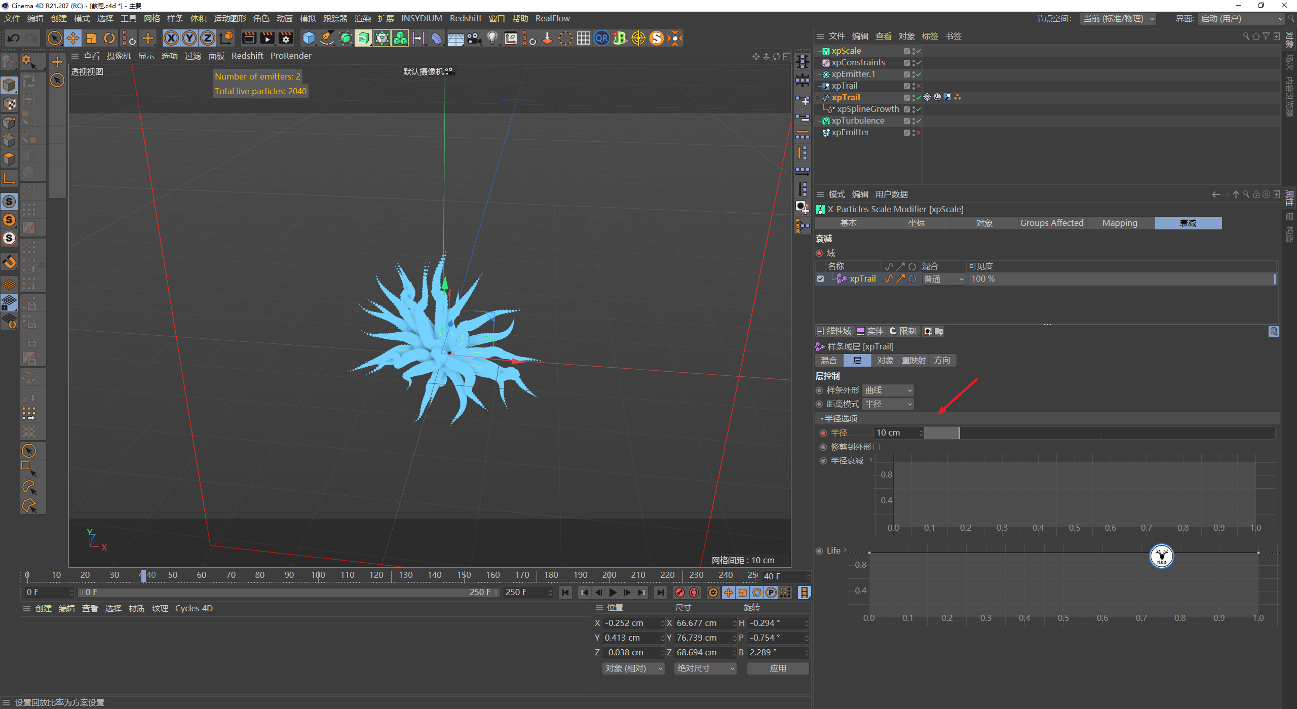Open 节点空间 dropdown
This screenshot has width=1297, height=709.
pyautogui.click(x=1118, y=18)
